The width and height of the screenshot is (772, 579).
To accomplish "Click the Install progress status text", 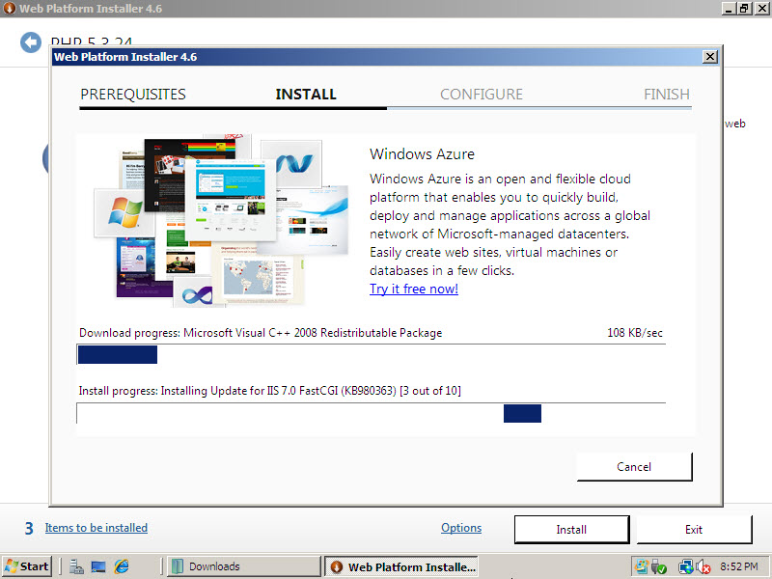I will pos(270,391).
